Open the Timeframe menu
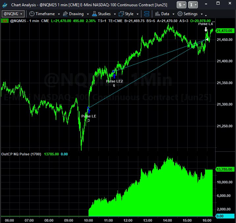 (45, 14)
